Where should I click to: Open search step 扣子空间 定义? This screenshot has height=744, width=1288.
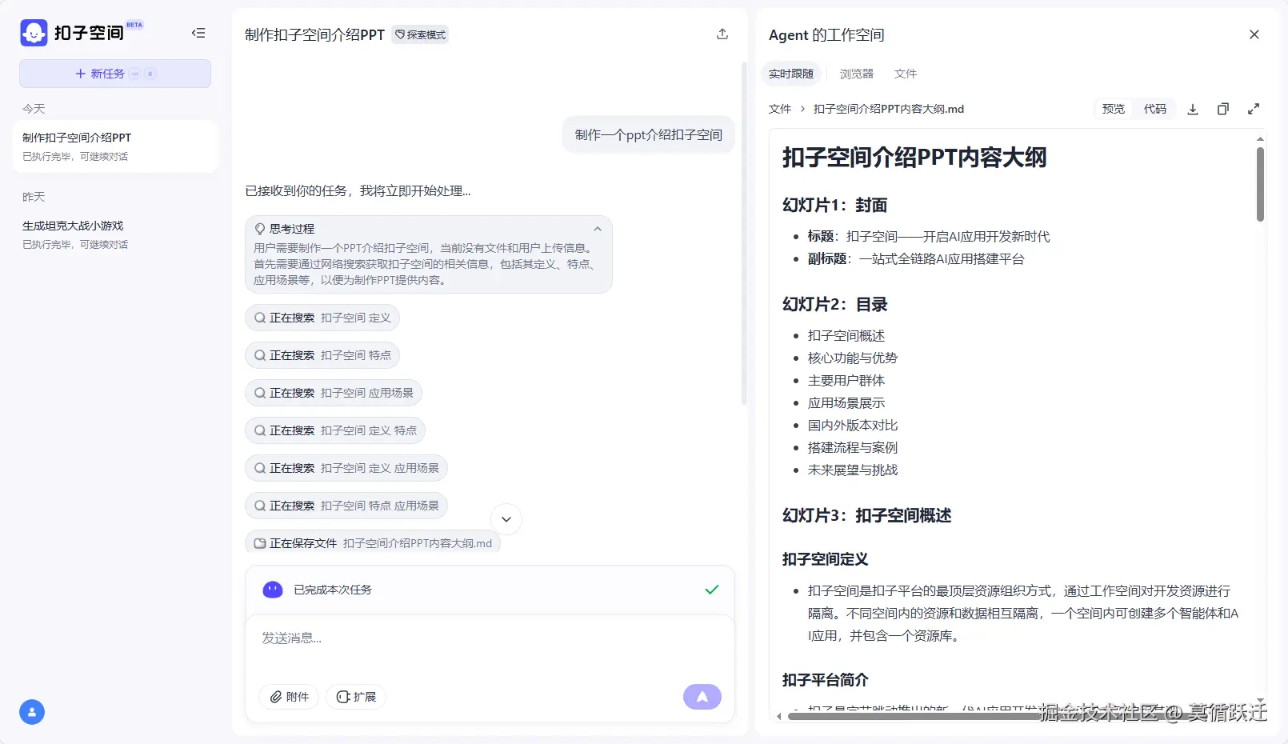pos(322,318)
